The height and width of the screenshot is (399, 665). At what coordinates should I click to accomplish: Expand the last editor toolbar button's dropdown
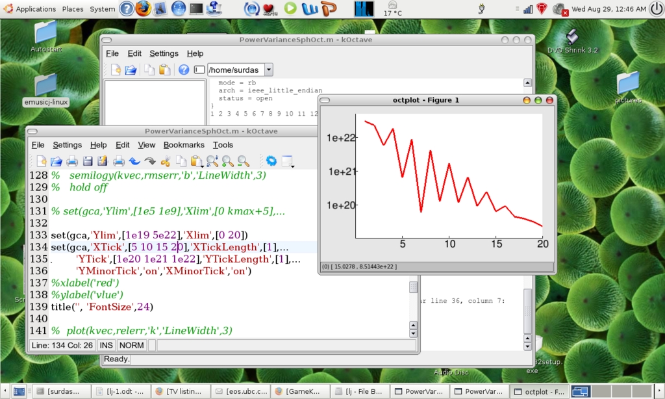[294, 165]
